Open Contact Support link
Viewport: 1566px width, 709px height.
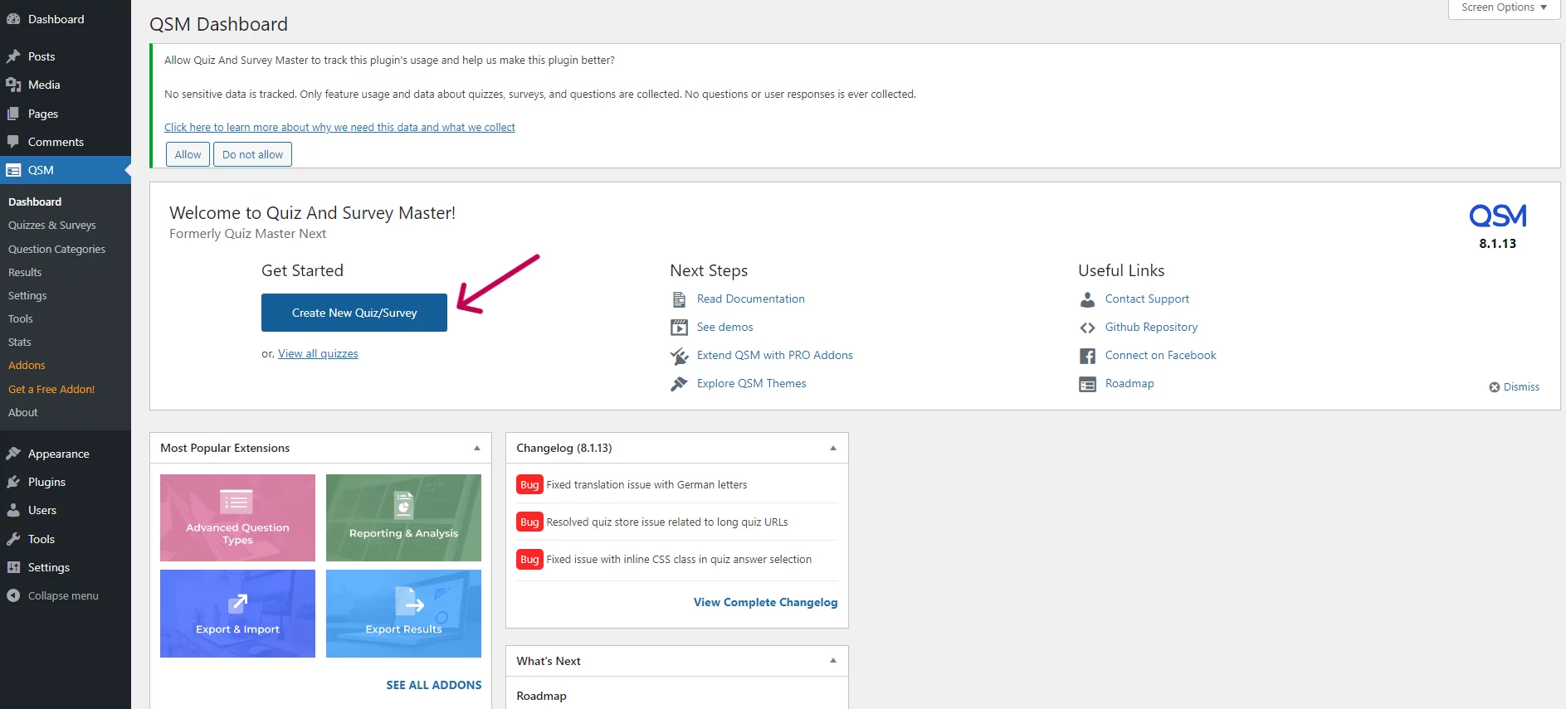(x=1147, y=299)
